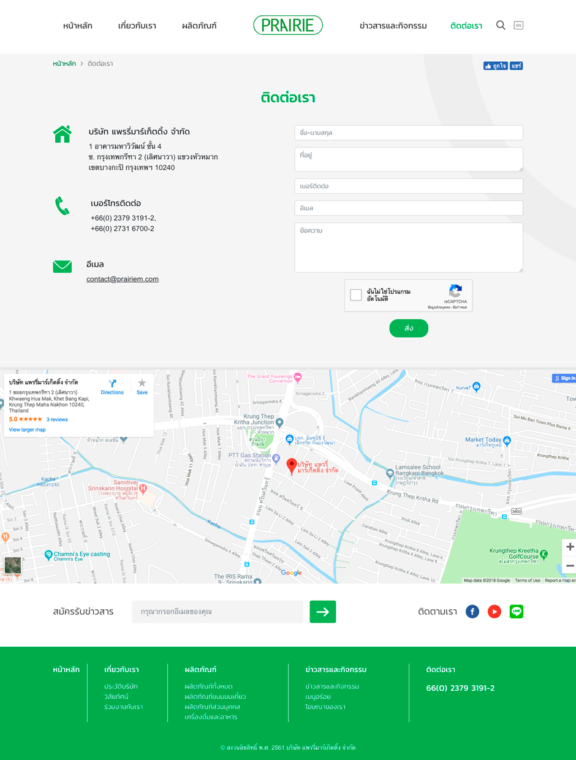Click View larger map link
Viewport: 576px width, 760px height.
(x=27, y=430)
